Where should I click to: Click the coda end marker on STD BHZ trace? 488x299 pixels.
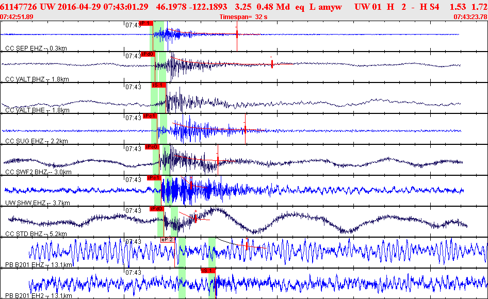click(196, 218)
